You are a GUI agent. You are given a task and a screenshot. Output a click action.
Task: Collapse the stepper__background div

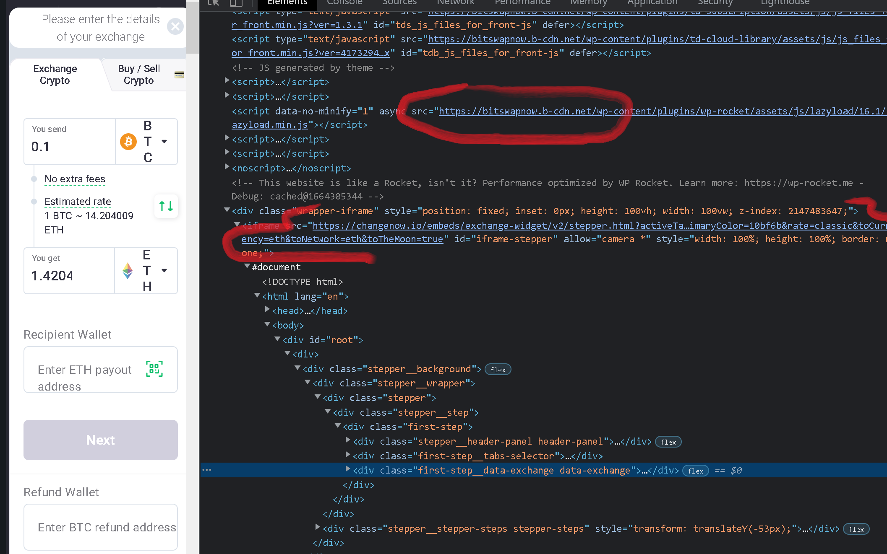(297, 368)
